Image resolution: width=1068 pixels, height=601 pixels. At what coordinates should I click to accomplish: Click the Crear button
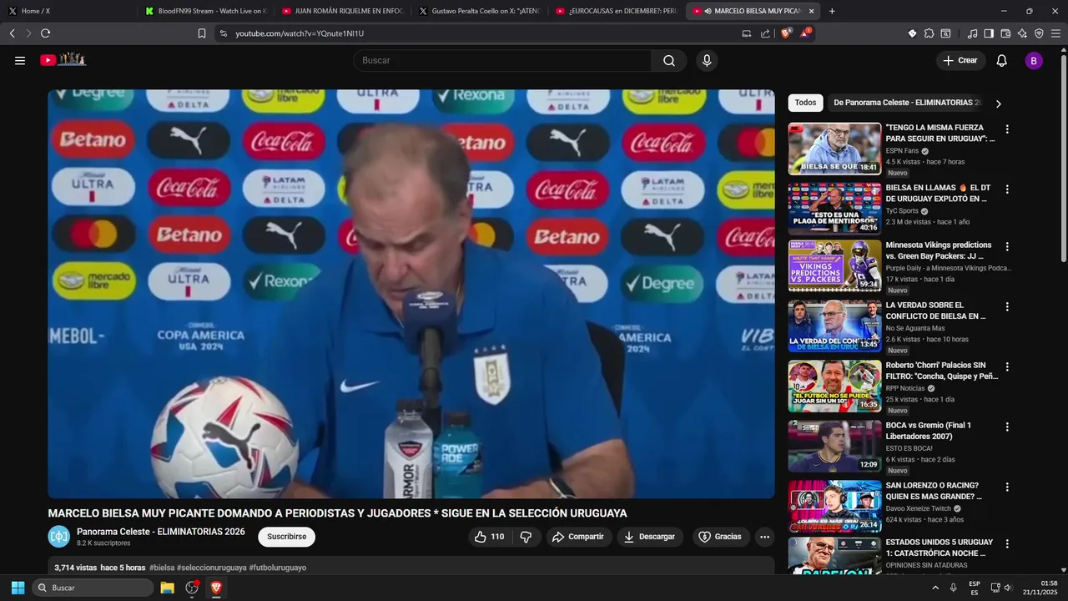tap(960, 60)
